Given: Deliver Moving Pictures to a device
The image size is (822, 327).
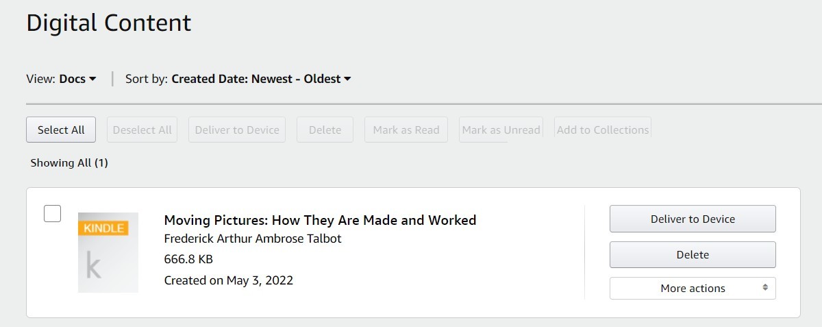Looking at the screenshot, I should point(693,219).
